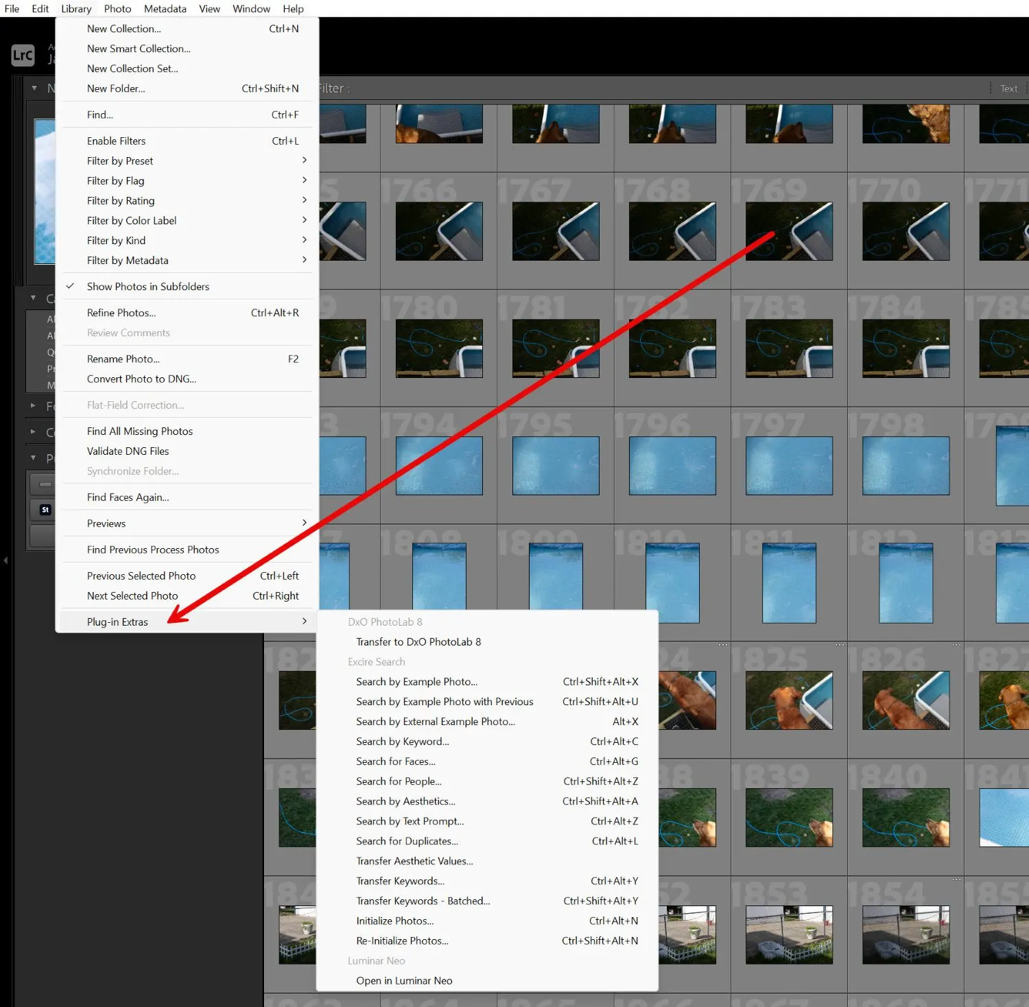Click Open in Luminar Neo
The height and width of the screenshot is (1007, 1029).
click(404, 980)
